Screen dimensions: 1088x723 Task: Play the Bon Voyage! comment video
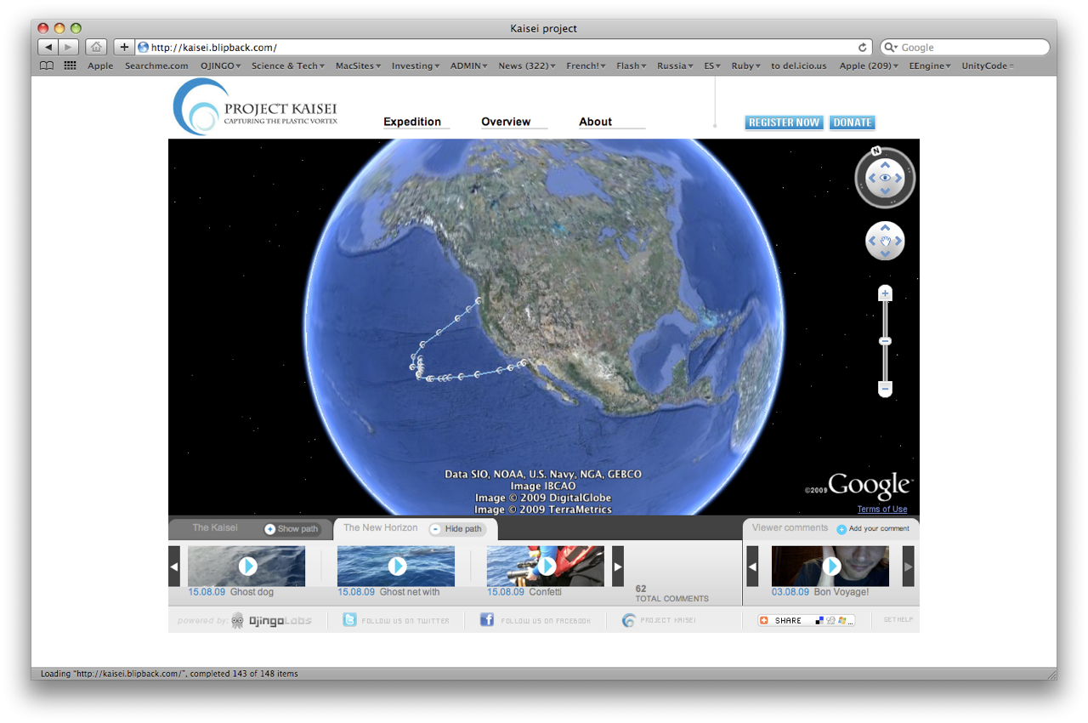pos(831,566)
